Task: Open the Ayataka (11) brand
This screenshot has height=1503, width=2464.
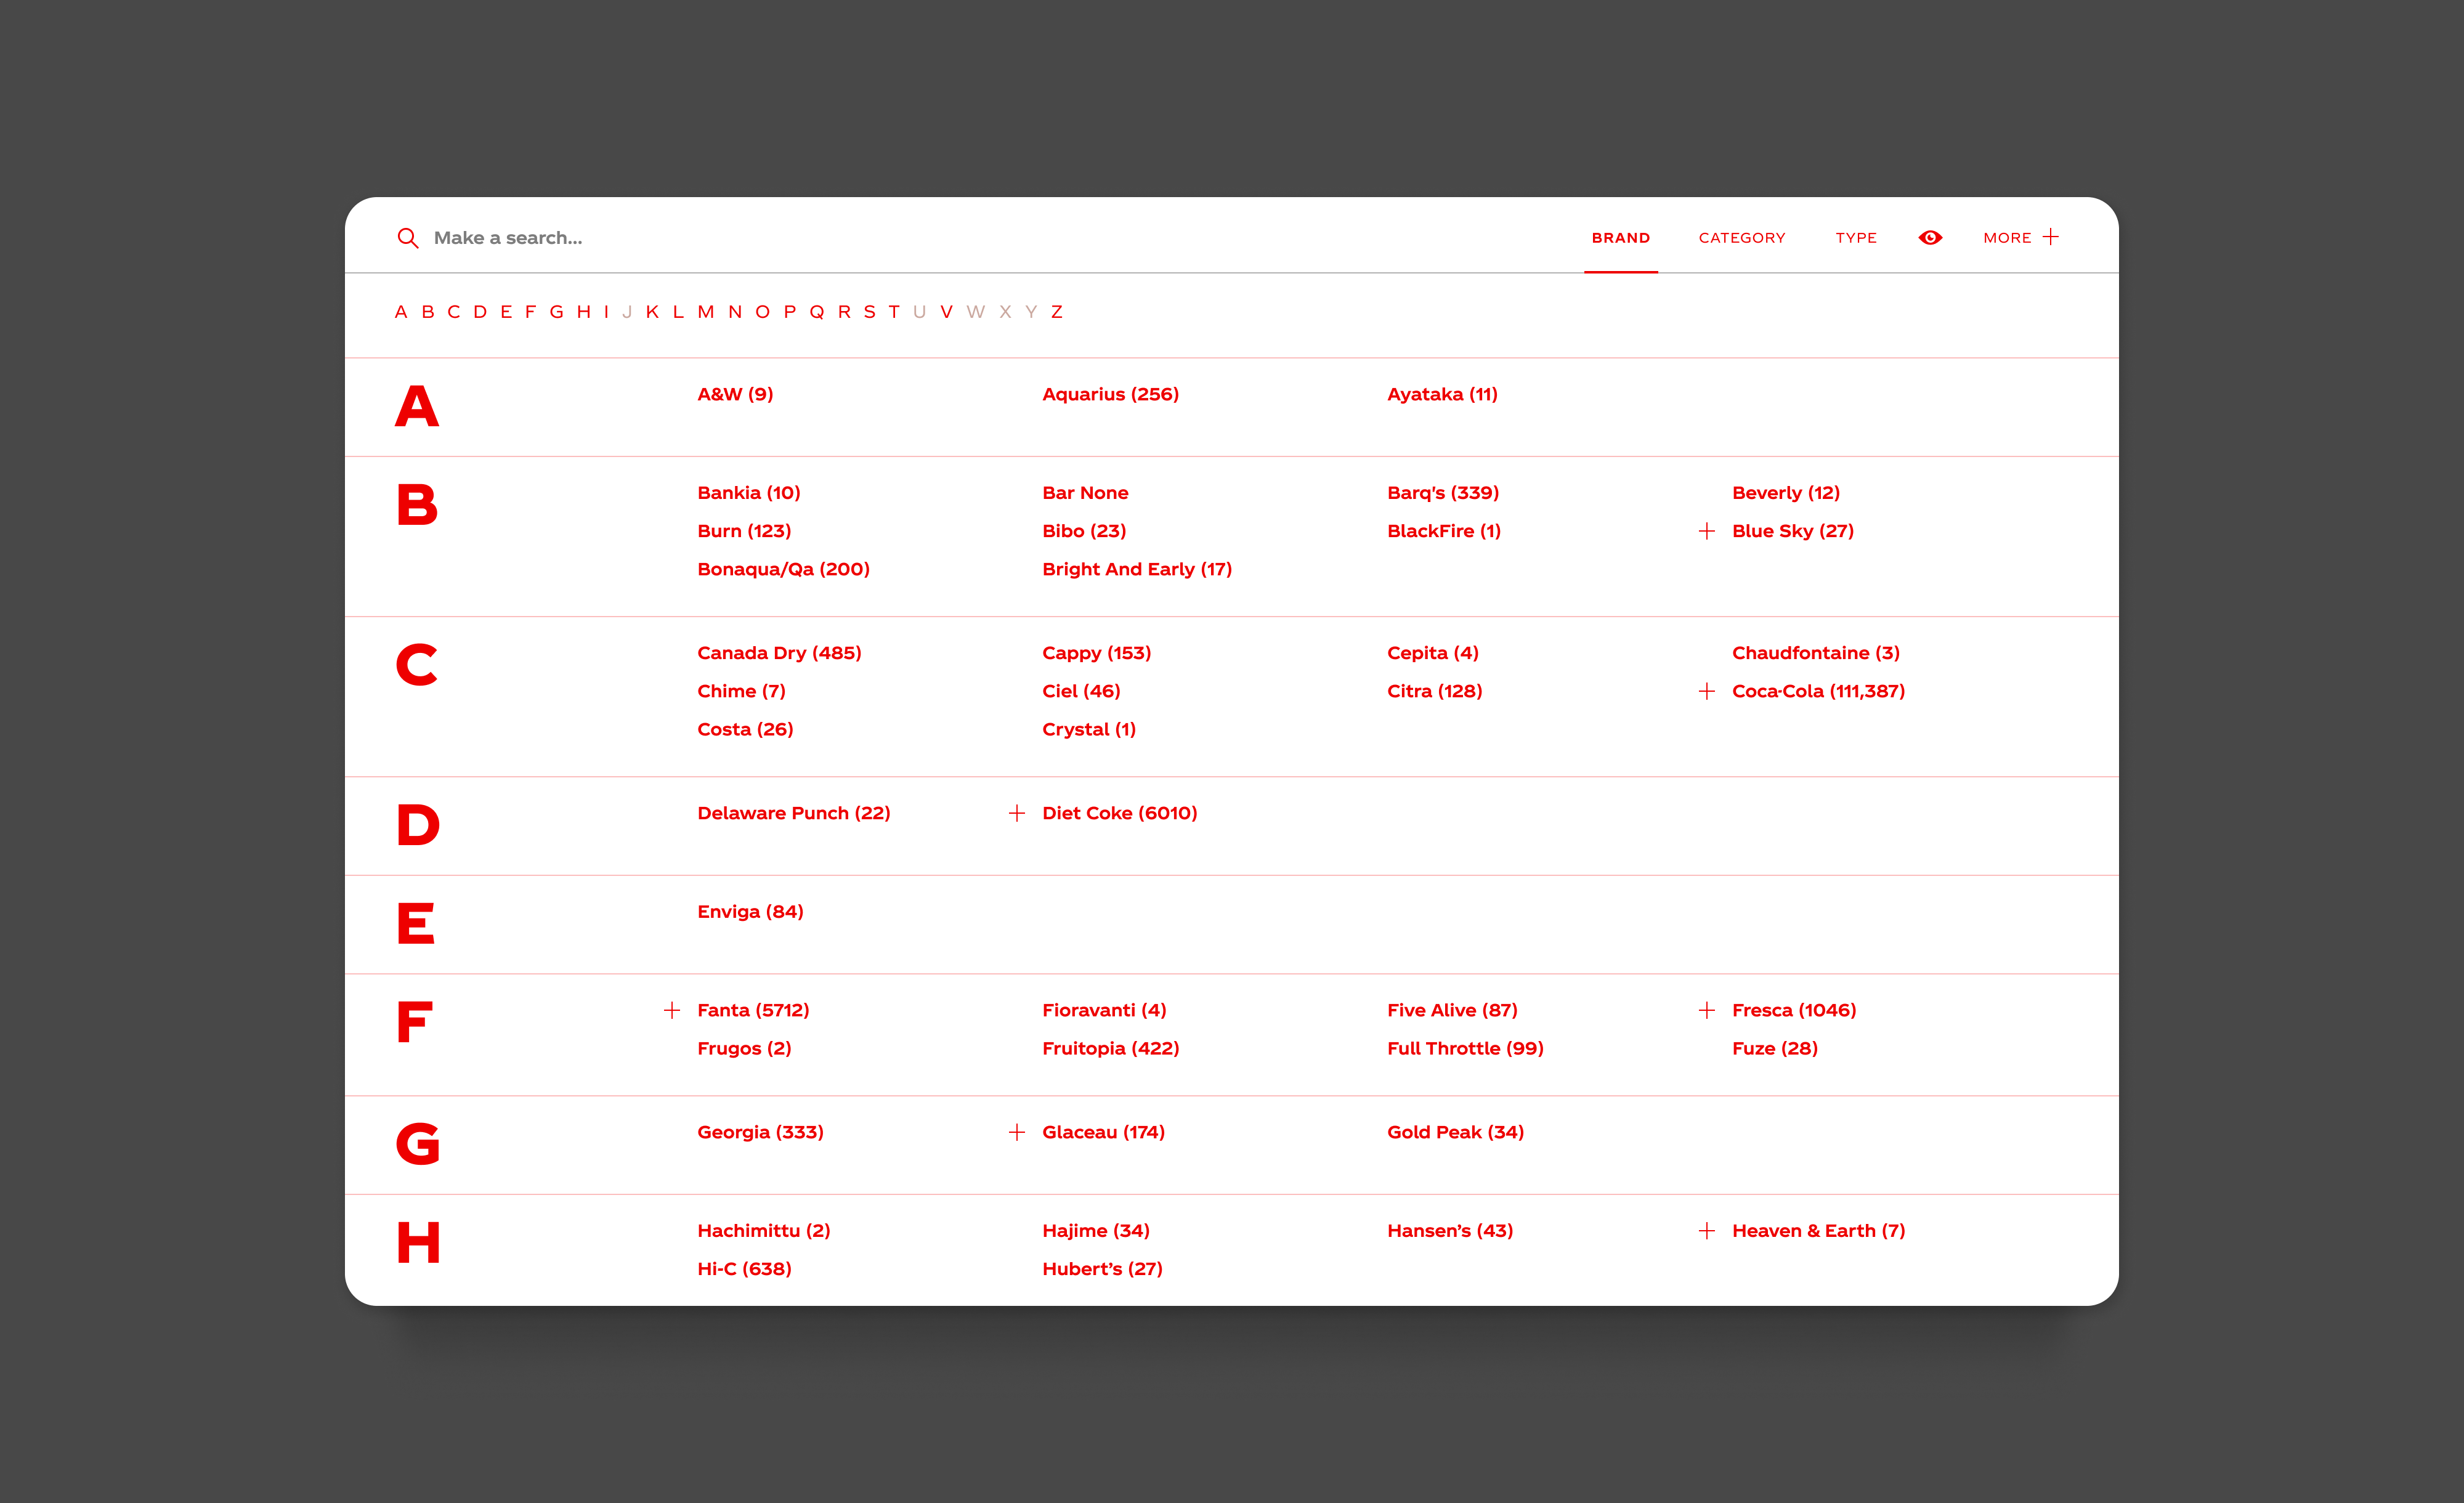Action: click(x=1442, y=394)
